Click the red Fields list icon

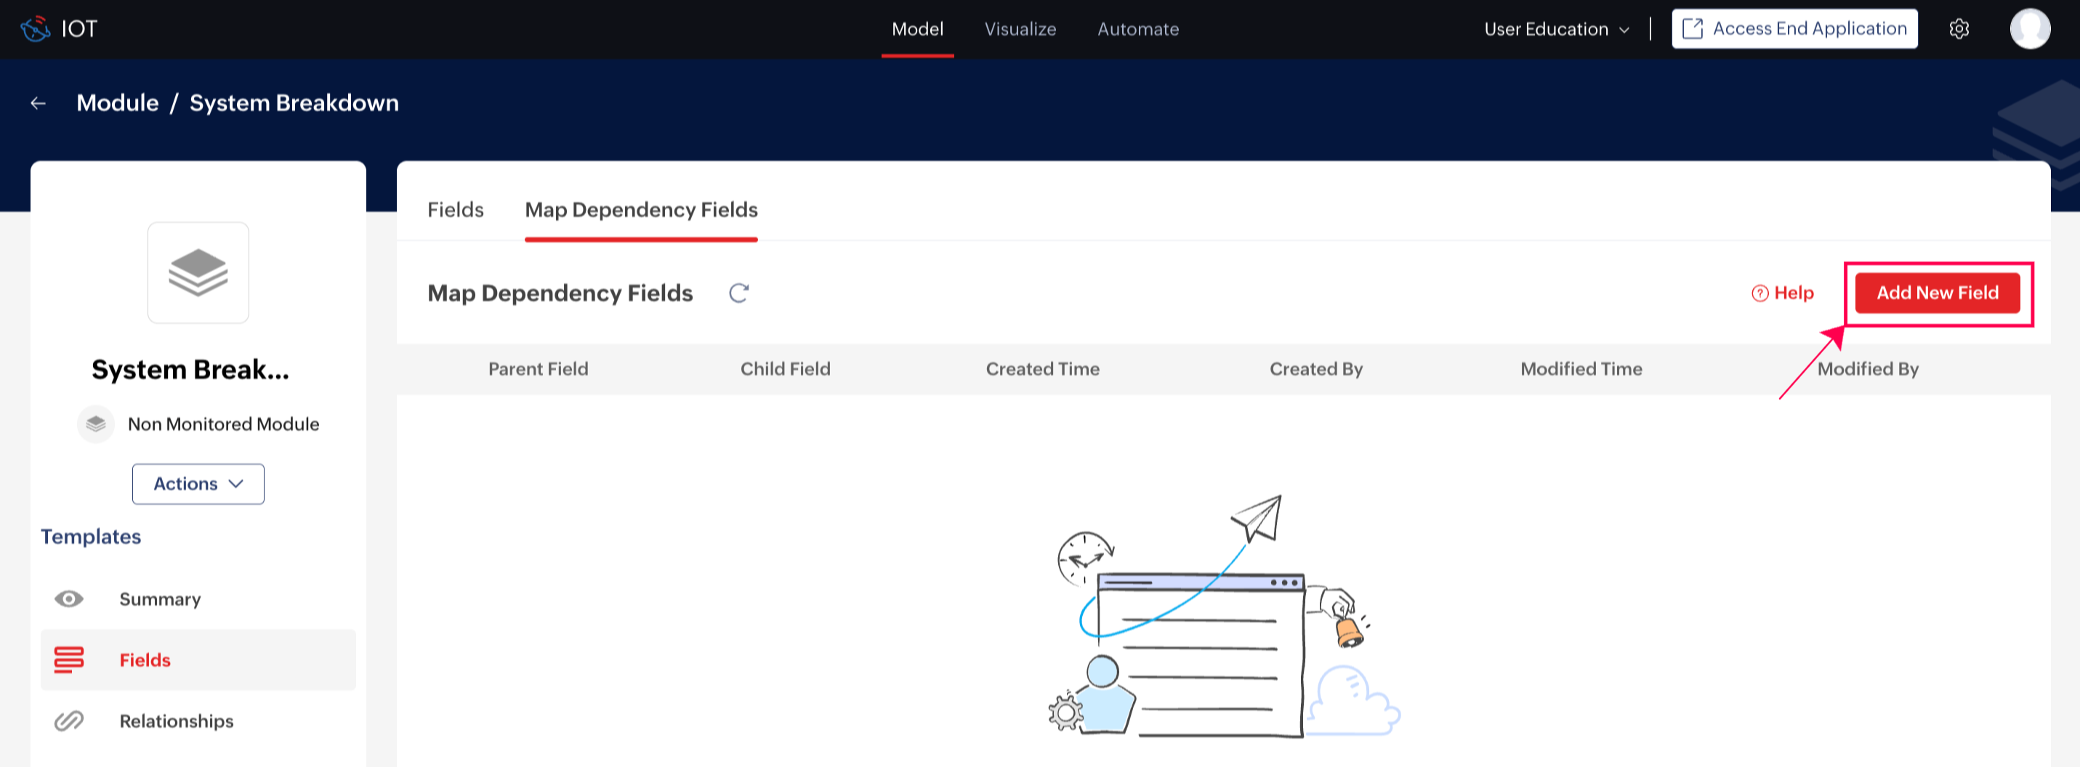68,660
